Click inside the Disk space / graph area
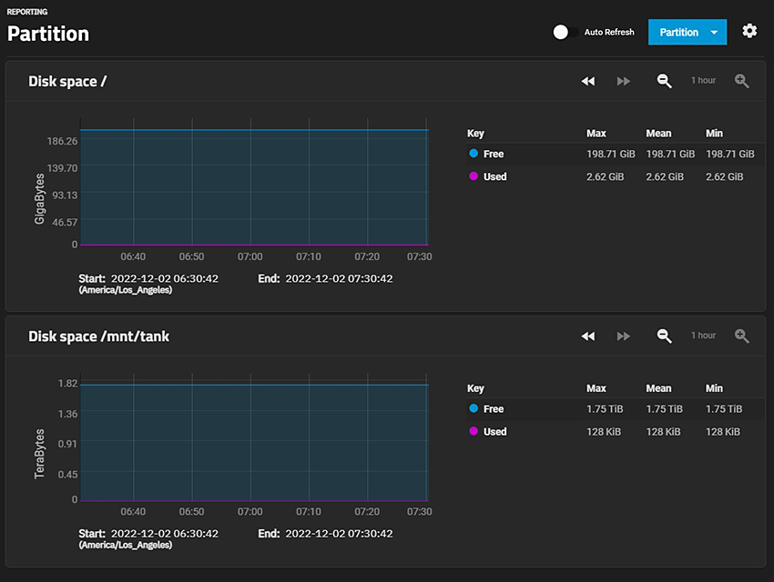774x582 pixels. [x=254, y=183]
